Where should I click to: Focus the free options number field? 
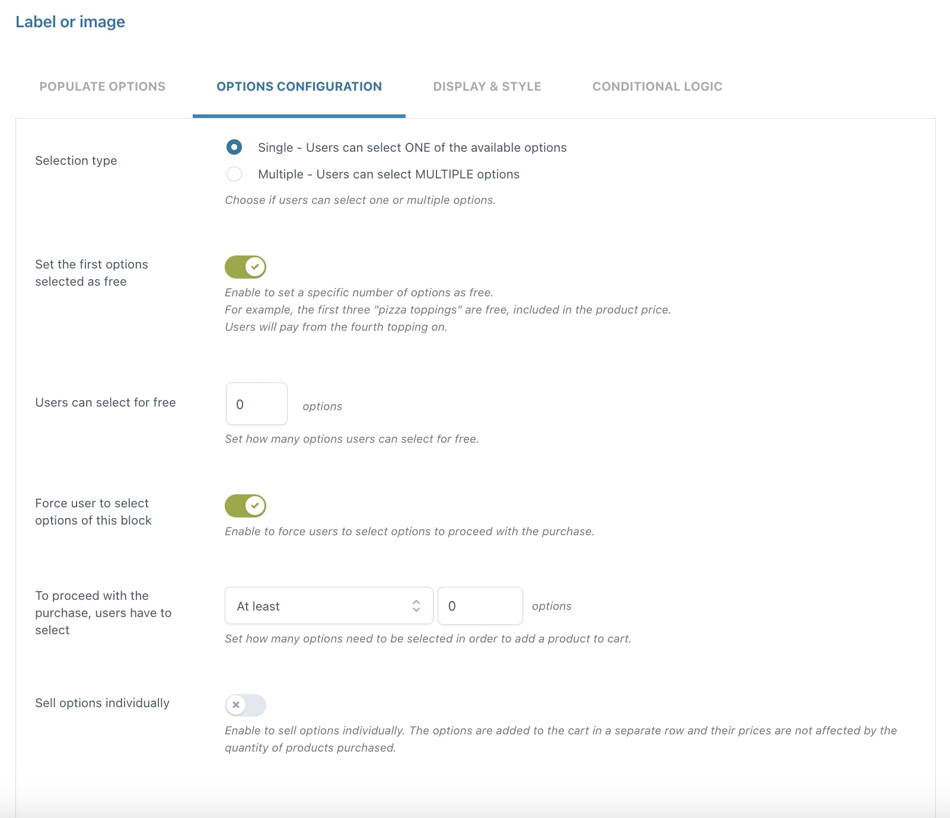pyautogui.click(x=257, y=404)
